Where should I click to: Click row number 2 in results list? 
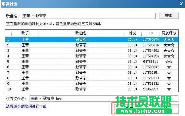pos(8,45)
